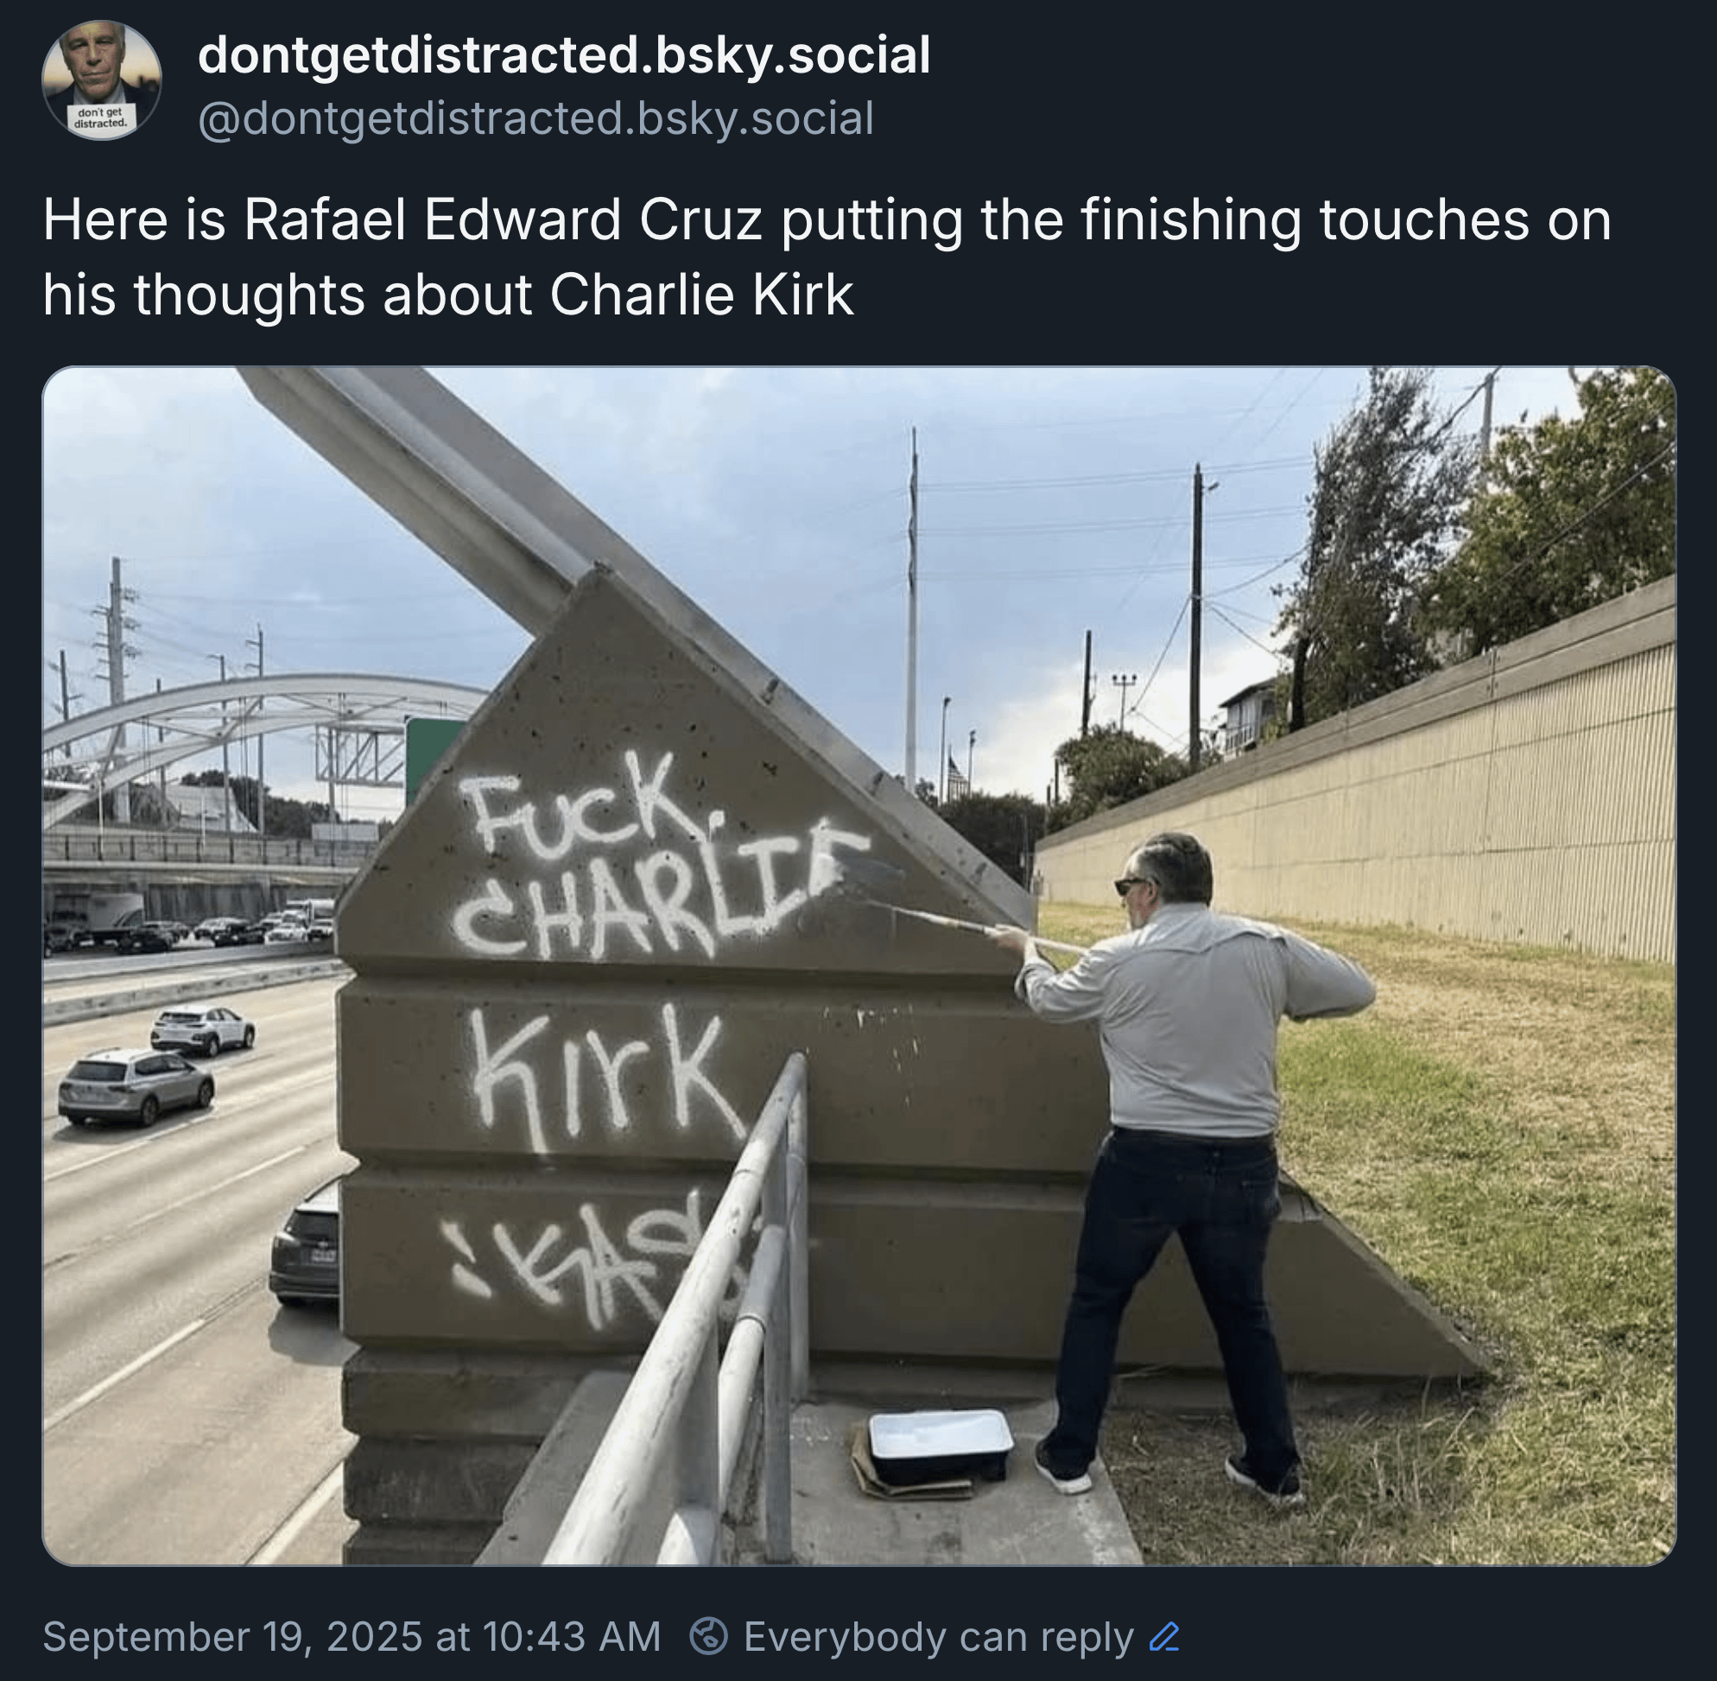Click "Charlie Kirk" in the post caption

(702, 294)
